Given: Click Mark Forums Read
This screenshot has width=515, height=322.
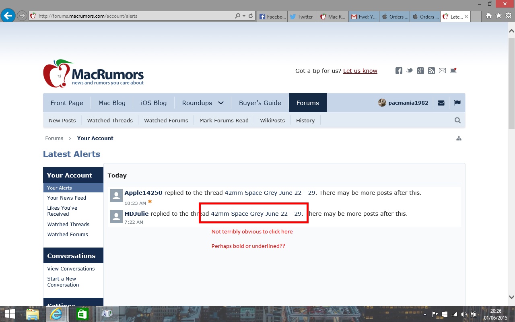Looking at the screenshot, I should click(x=224, y=120).
